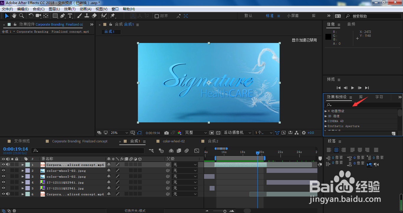Select the Selection arrow tool
Image resolution: width=403 pixels, height=213 pixels.
point(7,16)
